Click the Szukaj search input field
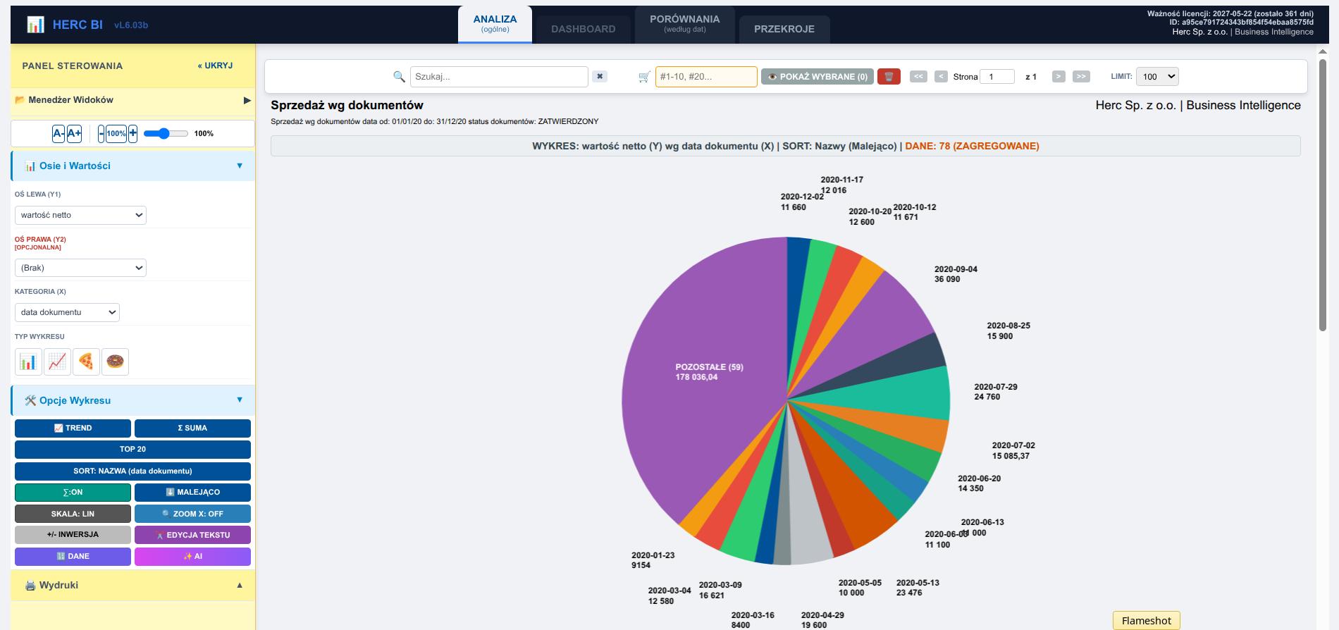Screen dimensions: 1339x630 click(x=499, y=77)
